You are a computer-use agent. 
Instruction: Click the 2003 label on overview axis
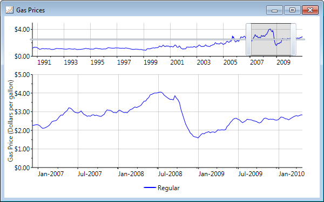pyautogui.click(x=204, y=62)
